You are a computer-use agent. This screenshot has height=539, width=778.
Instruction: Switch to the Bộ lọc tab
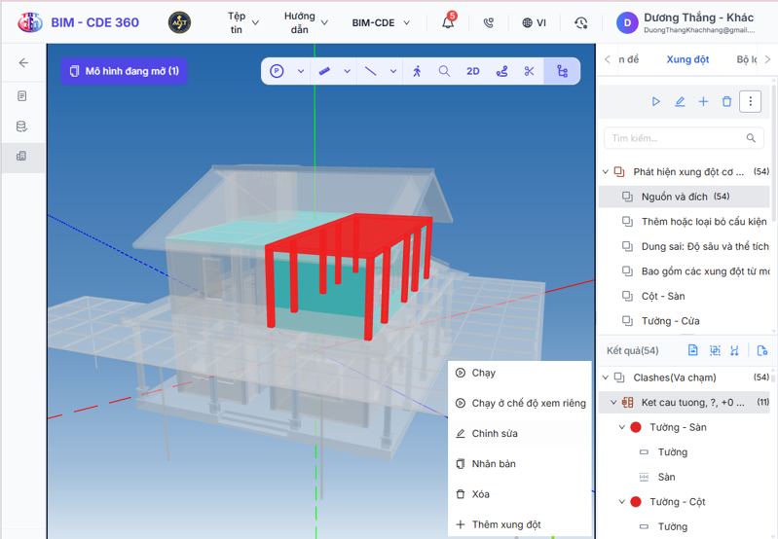(747, 59)
